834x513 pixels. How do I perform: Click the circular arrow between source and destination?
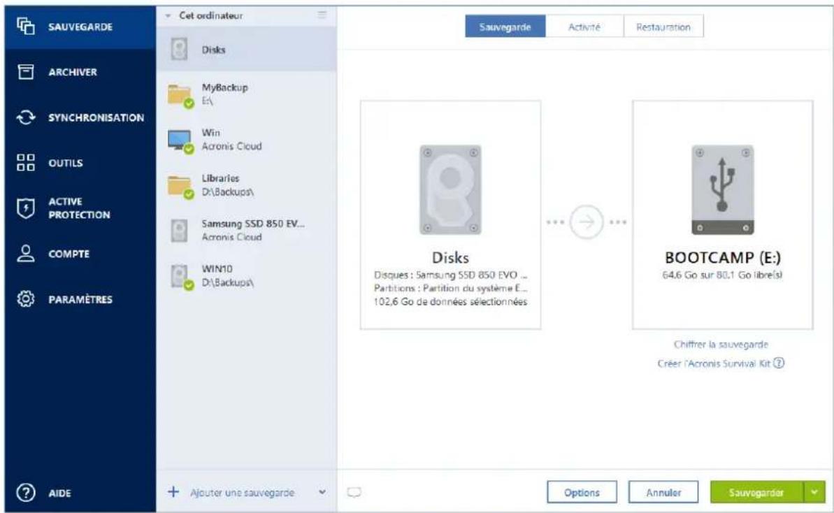coord(586,222)
